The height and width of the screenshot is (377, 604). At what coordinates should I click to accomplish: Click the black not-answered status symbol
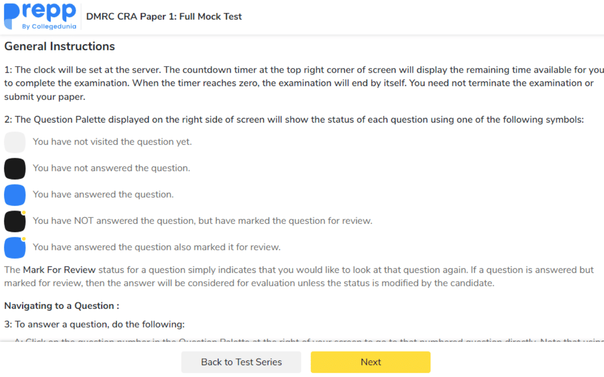15,168
